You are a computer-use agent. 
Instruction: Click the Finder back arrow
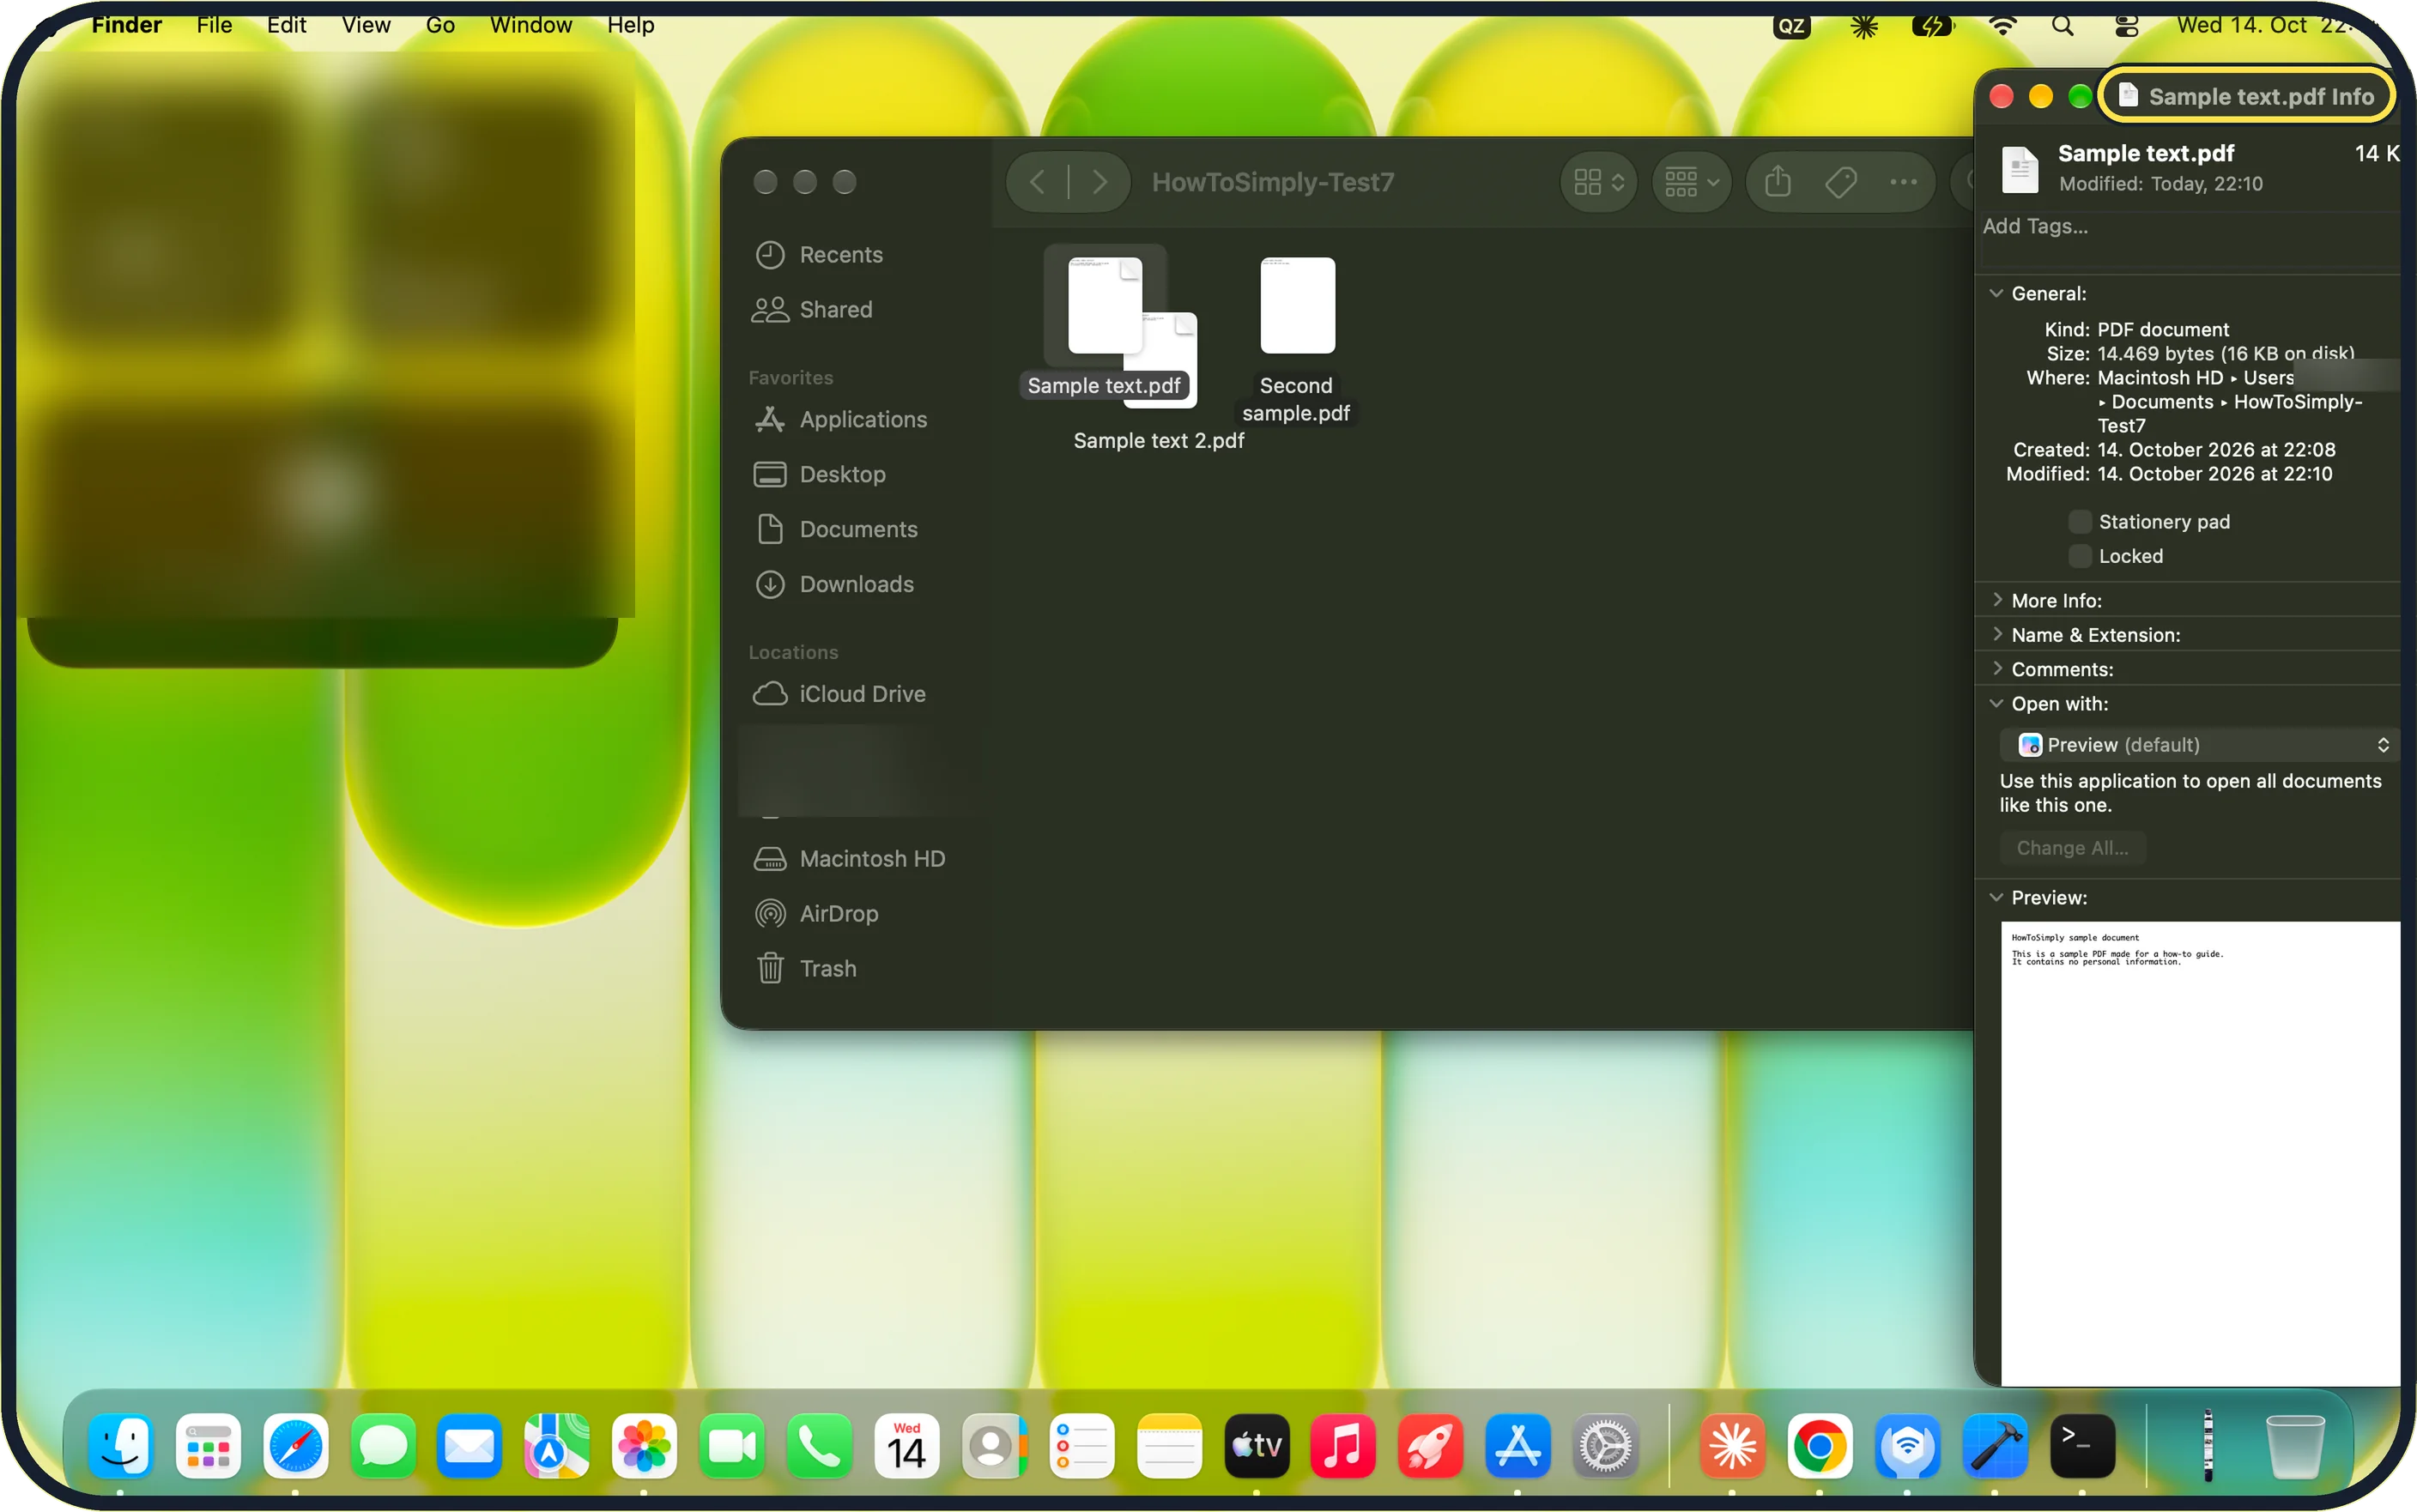pos(1037,182)
